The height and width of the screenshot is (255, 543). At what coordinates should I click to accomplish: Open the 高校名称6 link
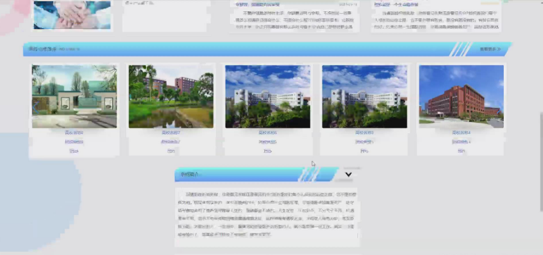click(267, 132)
